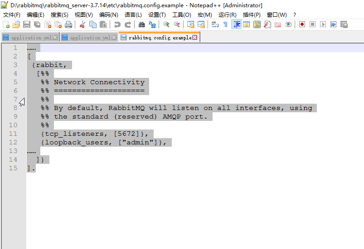The width and height of the screenshot is (364, 249).
Task: Zoom in on the text
Action: tap(166, 24)
